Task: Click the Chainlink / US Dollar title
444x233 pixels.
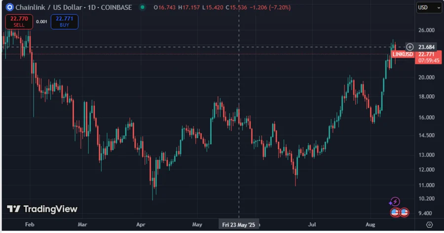Action: [x=49, y=7]
